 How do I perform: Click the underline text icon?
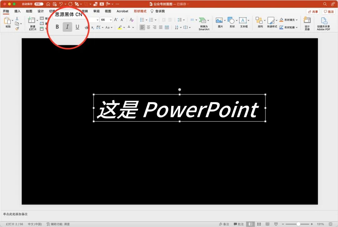pos(77,27)
